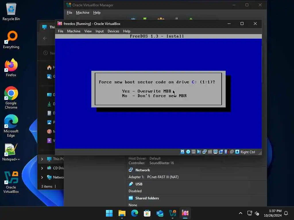The width and height of the screenshot is (294, 220).
Task: Click the Right Ctrl host key label
Action: click(248, 152)
